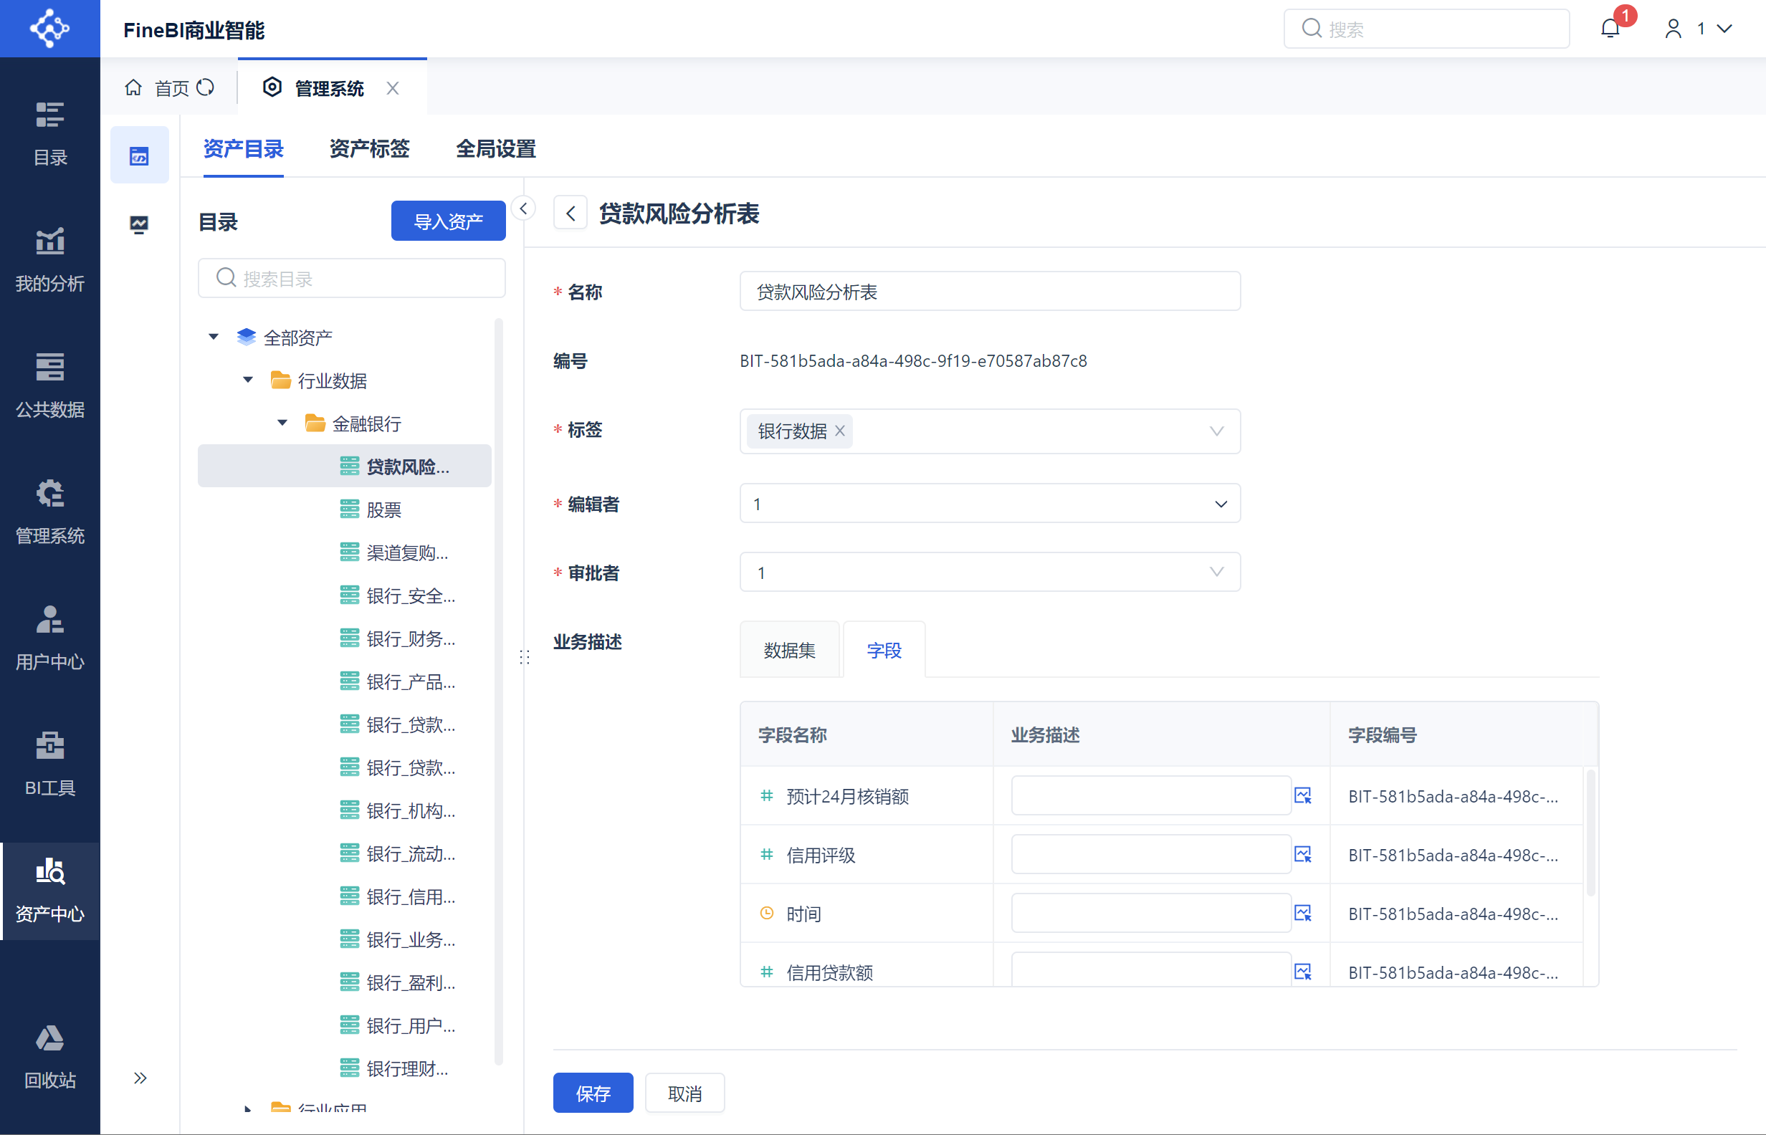Expand the sidebar with double-chevron icon
Viewport: 1766px width, 1135px height.
click(x=140, y=1078)
